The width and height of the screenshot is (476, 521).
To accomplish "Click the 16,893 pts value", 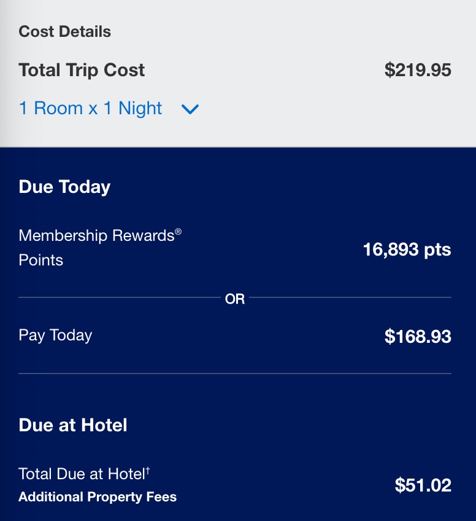I will 407,250.
